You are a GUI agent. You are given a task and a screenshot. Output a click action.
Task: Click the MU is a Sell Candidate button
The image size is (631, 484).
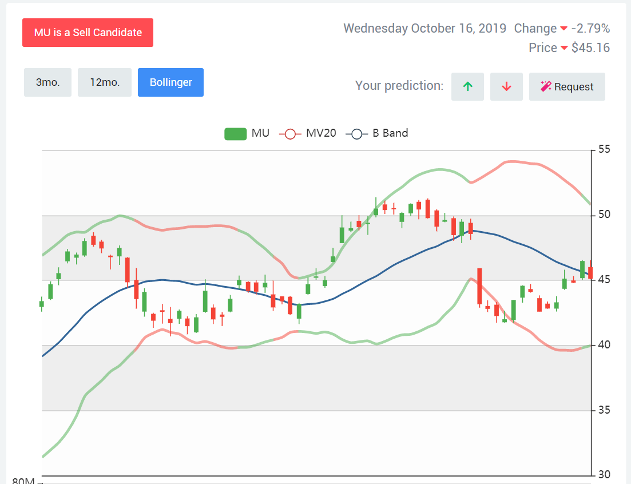pyautogui.click(x=88, y=33)
